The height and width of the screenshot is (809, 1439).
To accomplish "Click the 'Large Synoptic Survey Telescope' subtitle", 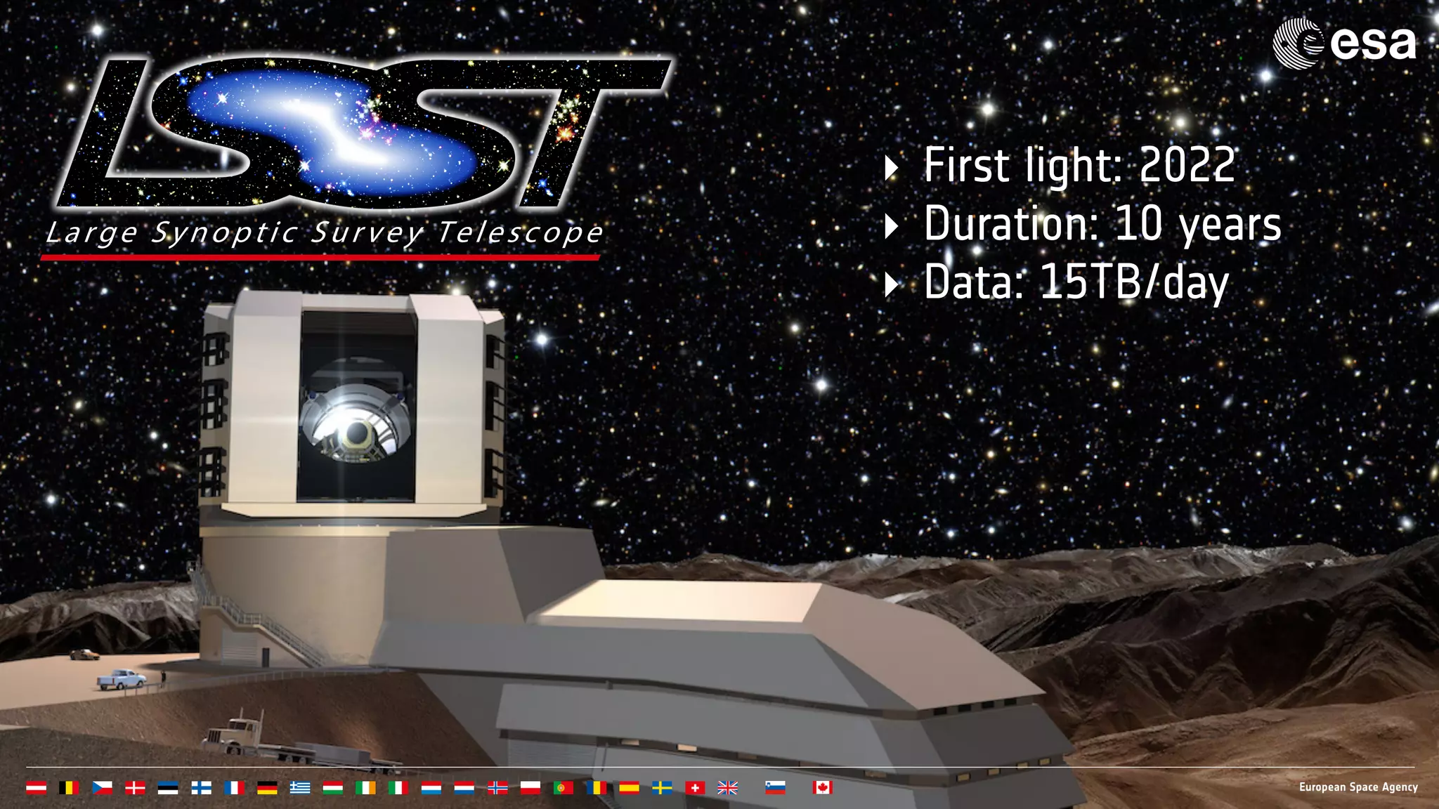I will coord(325,232).
